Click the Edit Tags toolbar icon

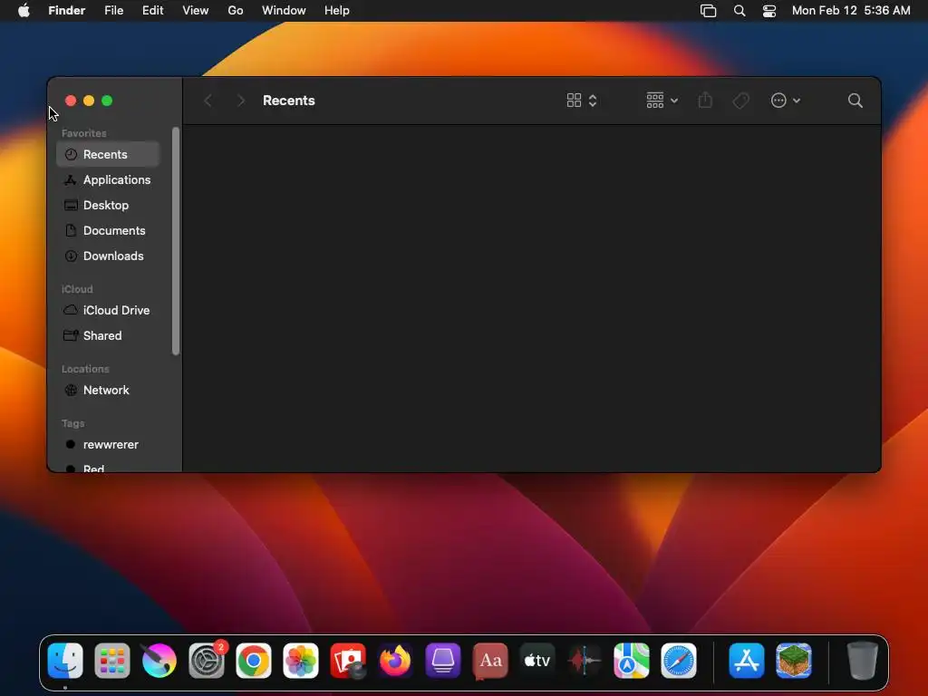click(x=740, y=101)
